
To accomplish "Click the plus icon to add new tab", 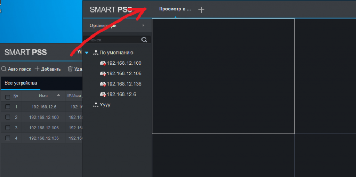I will click(x=201, y=10).
